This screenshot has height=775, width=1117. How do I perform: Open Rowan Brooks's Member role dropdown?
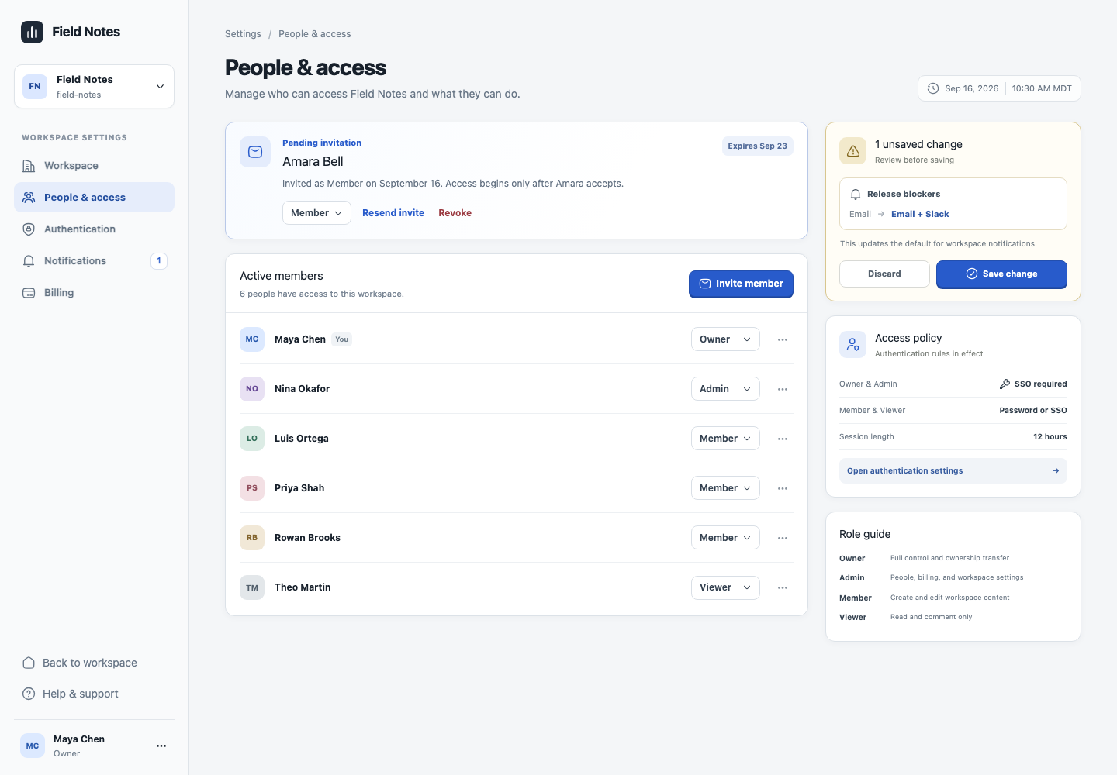click(725, 538)
